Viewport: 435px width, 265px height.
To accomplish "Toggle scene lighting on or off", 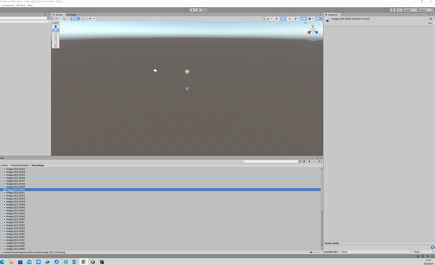I will (283, 19).
